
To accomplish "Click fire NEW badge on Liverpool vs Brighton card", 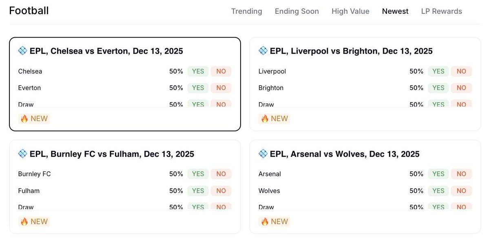I will (x=274, y=118).
